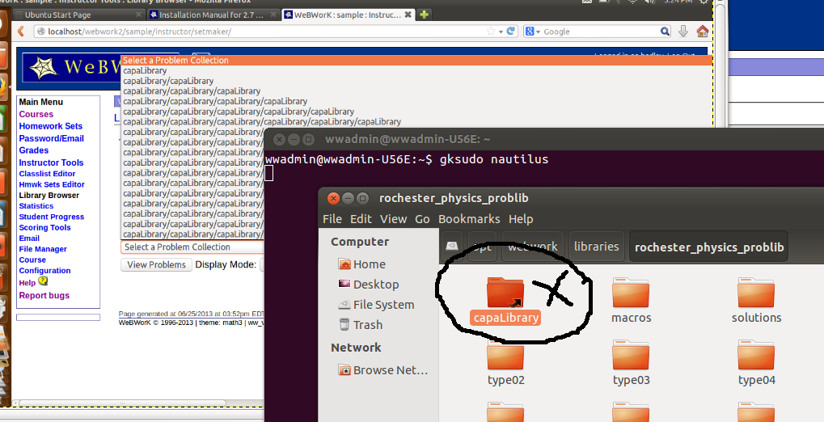The height and width of the screenshot is (422, 824).
Task: Select Desktop in Nautilus sidebar
Action: coord(369,285)
